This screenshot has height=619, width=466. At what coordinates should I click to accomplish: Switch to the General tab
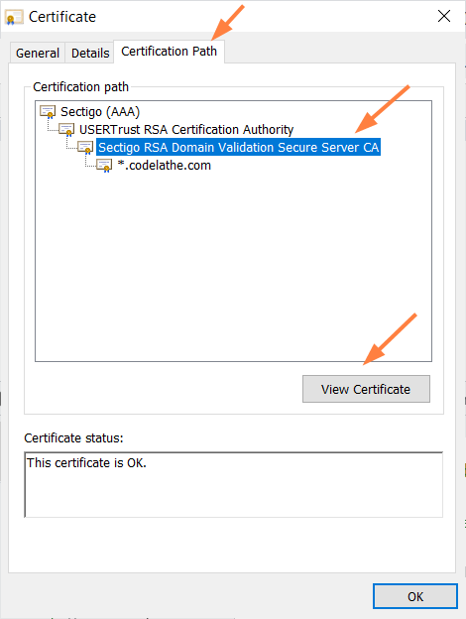click(38, 53)
